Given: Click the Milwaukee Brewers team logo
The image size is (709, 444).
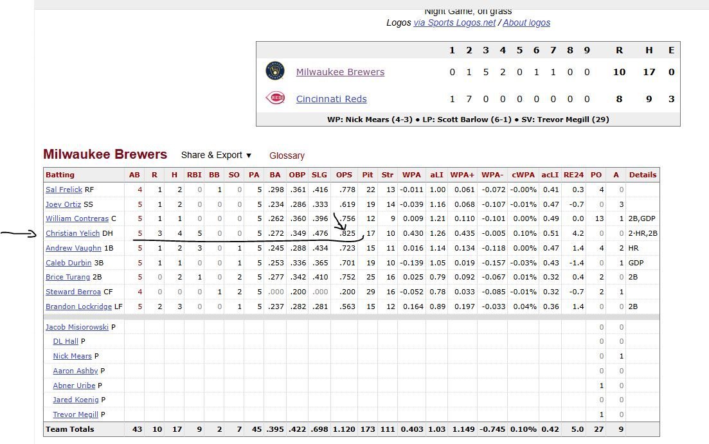Looking at the screenshot, I should click(x=275, y=71).
